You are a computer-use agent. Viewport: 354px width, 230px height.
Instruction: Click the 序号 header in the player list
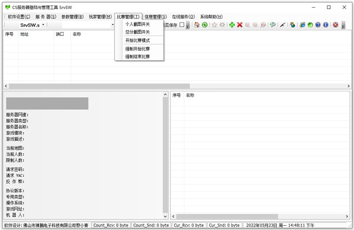click(177, 96)
